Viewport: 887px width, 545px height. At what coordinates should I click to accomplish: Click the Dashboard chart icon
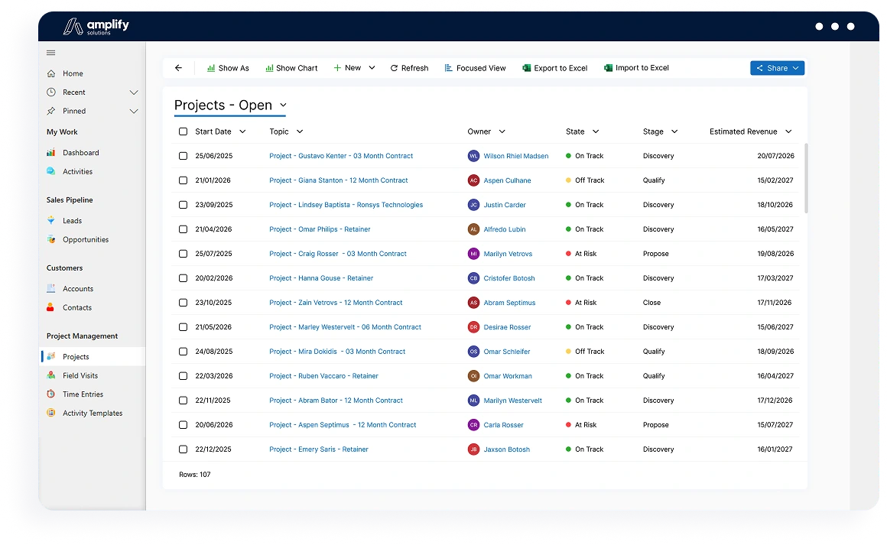51,153
